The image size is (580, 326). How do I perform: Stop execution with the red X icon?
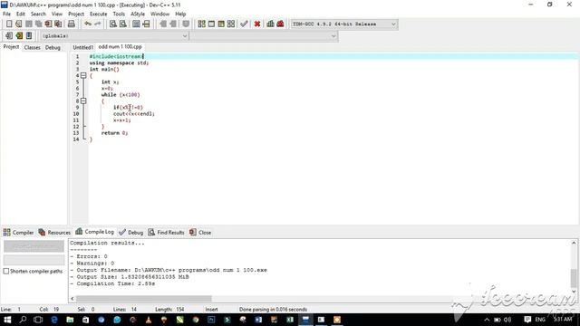[257, 24]
